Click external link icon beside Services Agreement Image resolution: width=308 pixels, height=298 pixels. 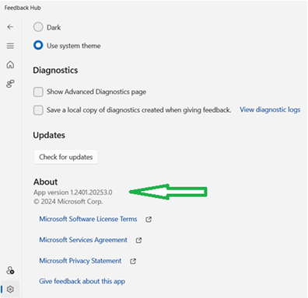[138, 241]
